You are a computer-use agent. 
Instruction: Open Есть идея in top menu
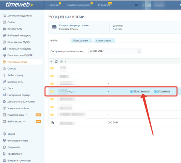click(x=104, y=5)
